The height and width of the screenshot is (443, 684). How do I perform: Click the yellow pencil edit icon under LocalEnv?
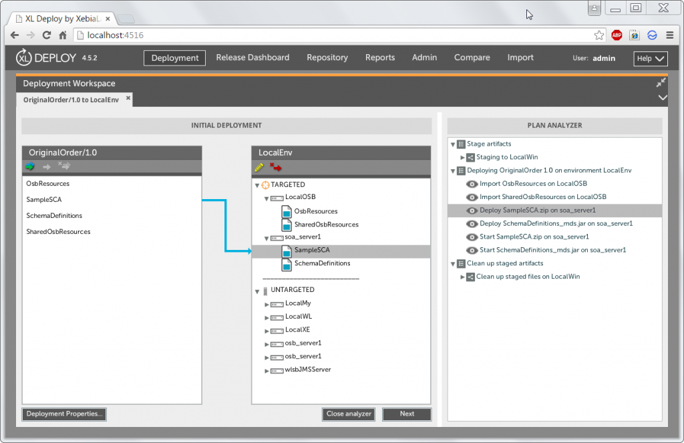pos(259,167)
